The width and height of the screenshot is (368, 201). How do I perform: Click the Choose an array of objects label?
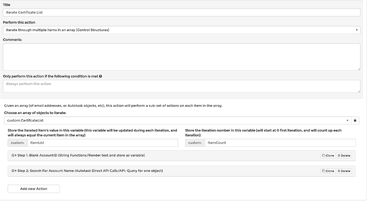(35, 113)
